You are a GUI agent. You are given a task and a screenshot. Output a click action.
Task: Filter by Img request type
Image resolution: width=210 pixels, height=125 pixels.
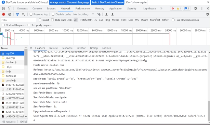(x=108, y=20)
